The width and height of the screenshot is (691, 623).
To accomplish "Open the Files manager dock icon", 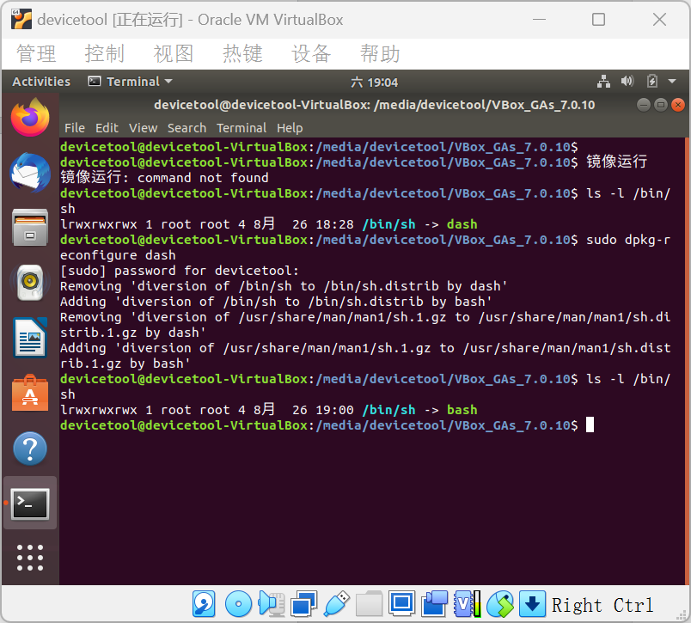I will click(30, 228).
